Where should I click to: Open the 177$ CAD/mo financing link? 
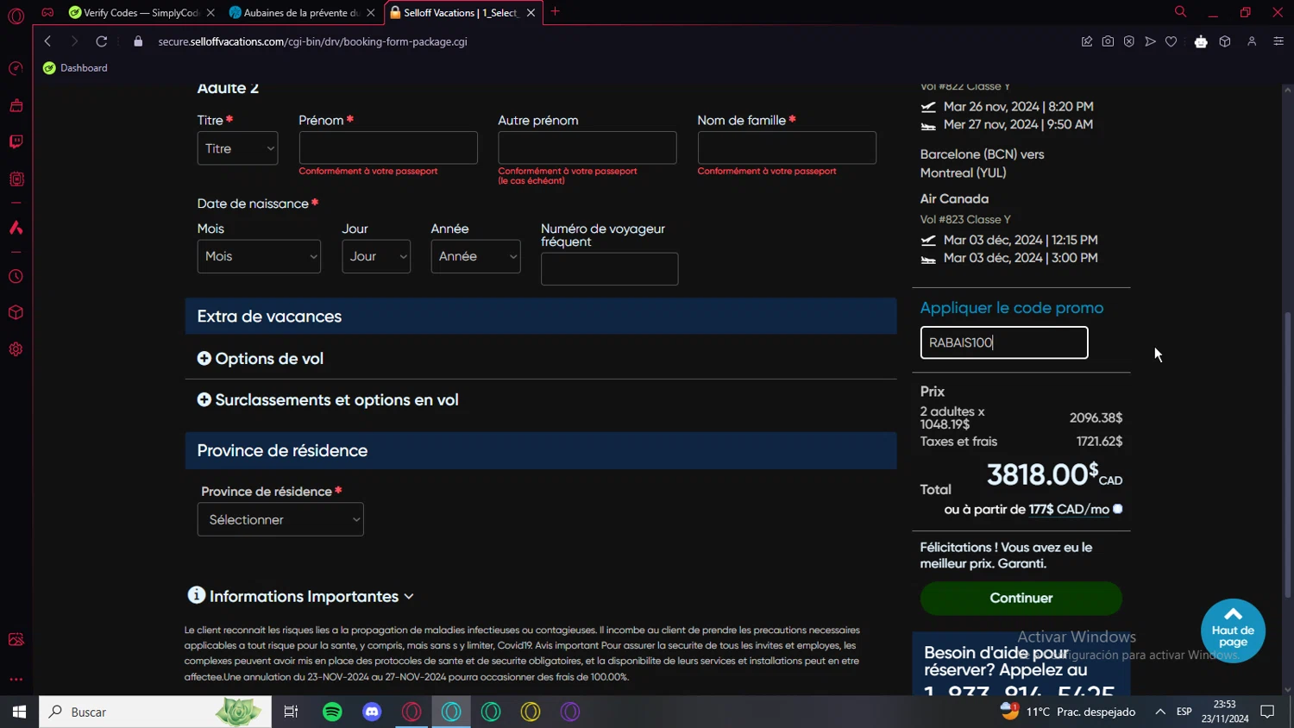[1069, 510]
